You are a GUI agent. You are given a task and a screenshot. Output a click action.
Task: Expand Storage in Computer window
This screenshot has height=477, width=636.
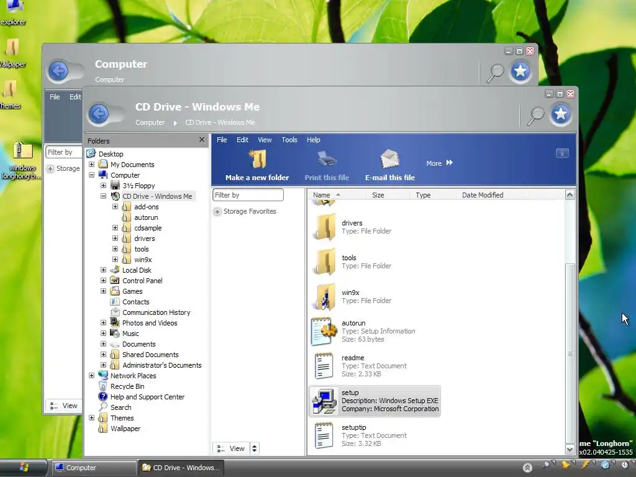tap(50, 168)
